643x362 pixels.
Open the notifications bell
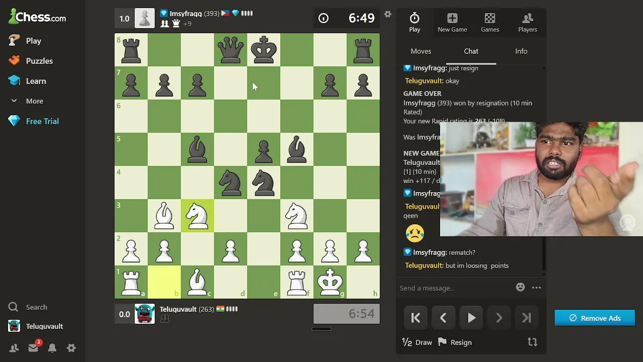point(52,348)
